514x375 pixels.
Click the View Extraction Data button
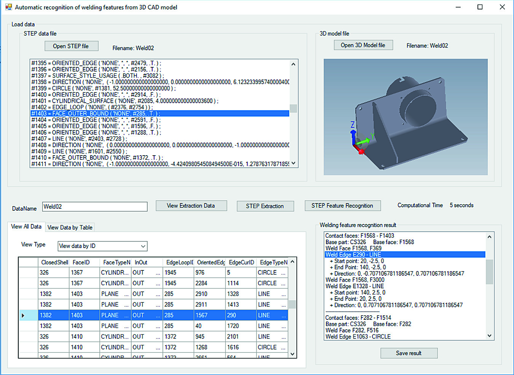click(x=191, y=206)
